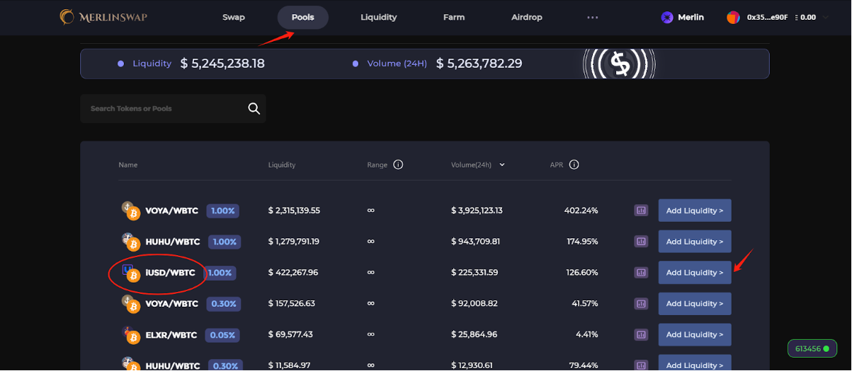Click the search magnifier icon
The height and width of the screenshot is (371, 852).
coord(254,108)
